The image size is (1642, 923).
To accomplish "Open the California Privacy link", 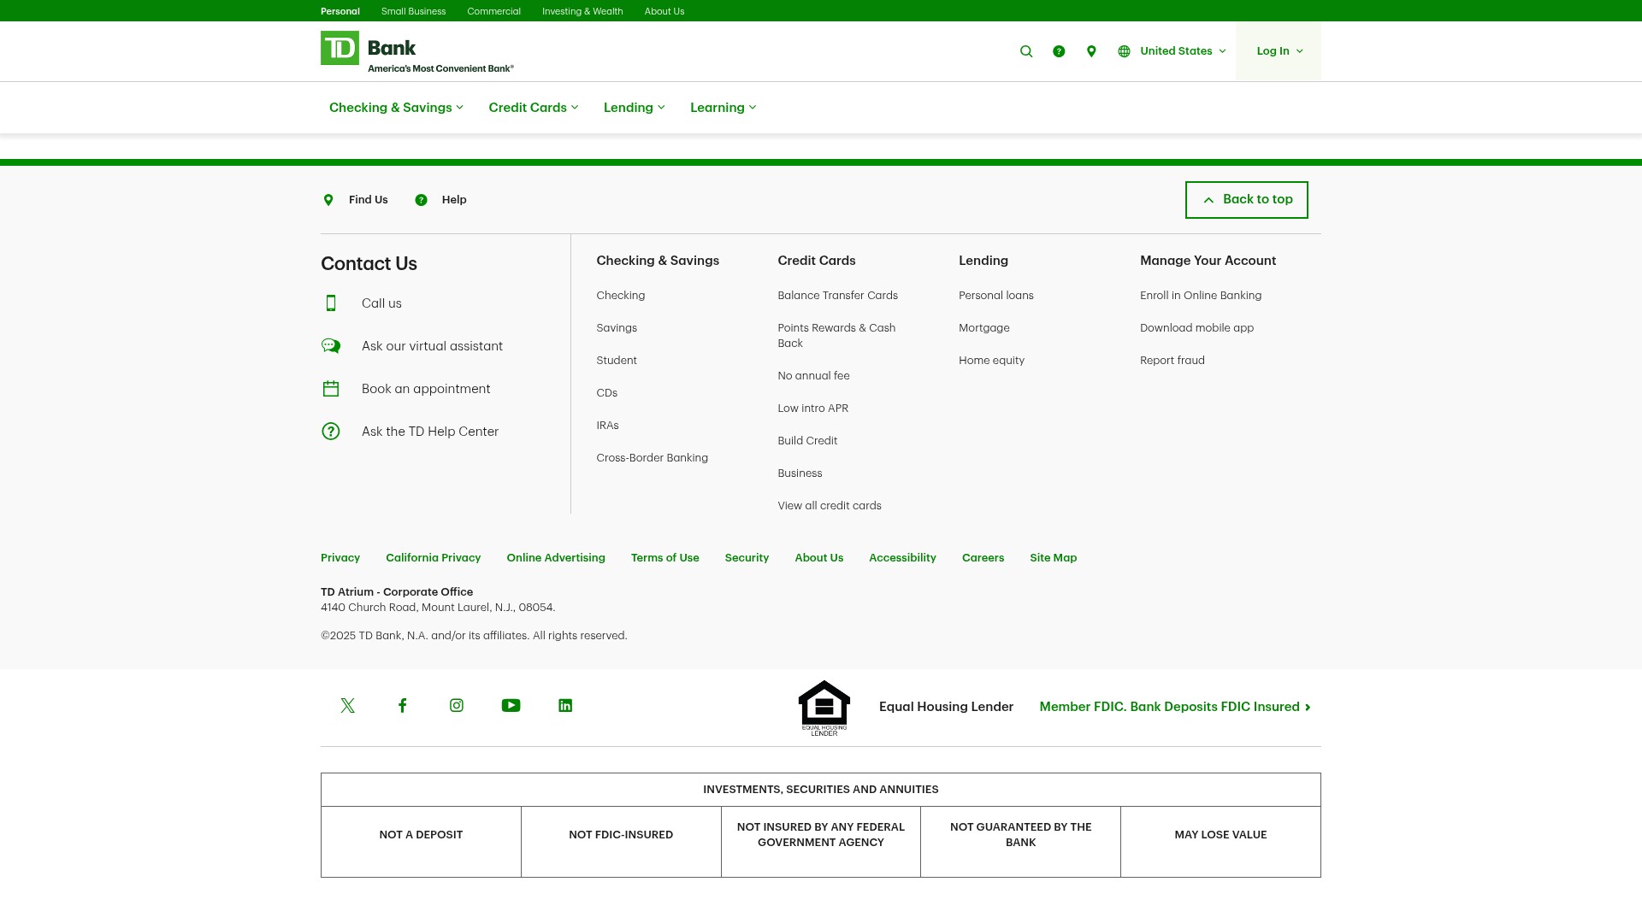I will pyautogui.click(x=433, y=558).
